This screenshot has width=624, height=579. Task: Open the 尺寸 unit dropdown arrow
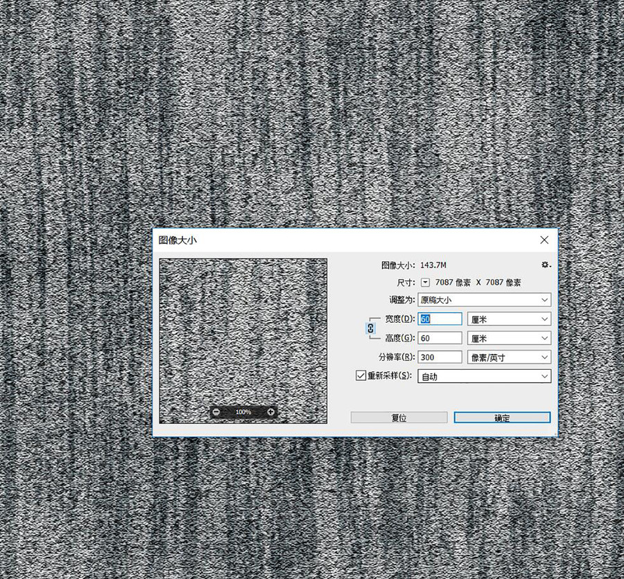(426, 283)
